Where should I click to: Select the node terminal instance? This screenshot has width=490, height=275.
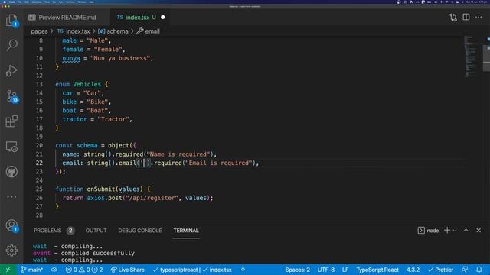[428, 231]
